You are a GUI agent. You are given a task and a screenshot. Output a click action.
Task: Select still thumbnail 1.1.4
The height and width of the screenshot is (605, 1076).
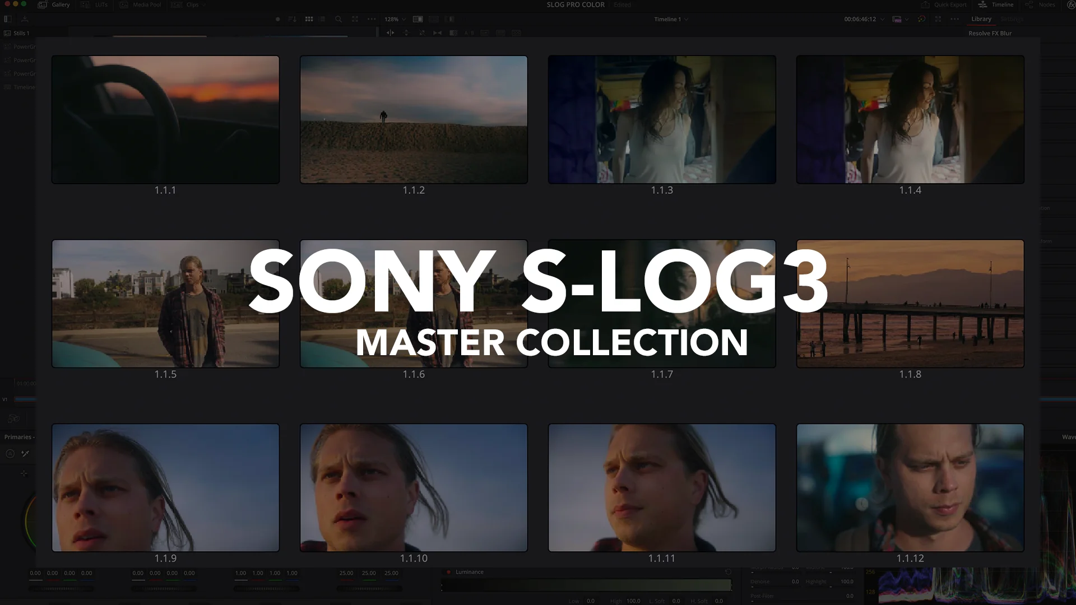(x=910, y=119)
